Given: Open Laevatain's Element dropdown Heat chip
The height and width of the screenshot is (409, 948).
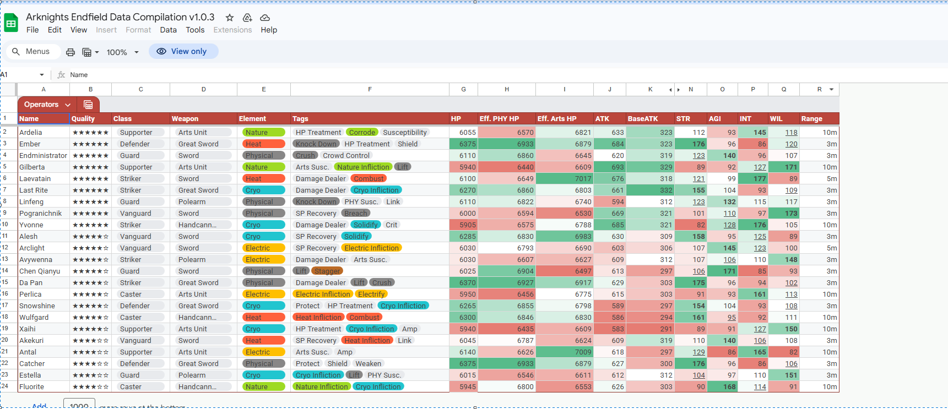Looking at the screenshot, I should tap(263, 178).
